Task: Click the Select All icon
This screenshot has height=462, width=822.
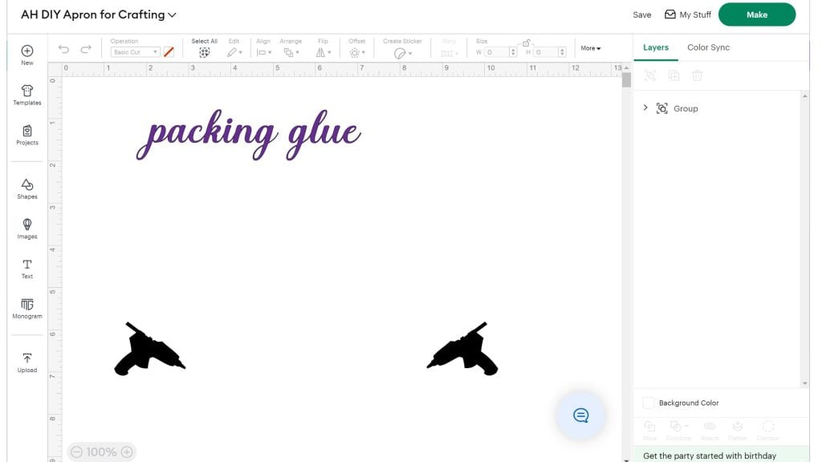Action: 205,52
